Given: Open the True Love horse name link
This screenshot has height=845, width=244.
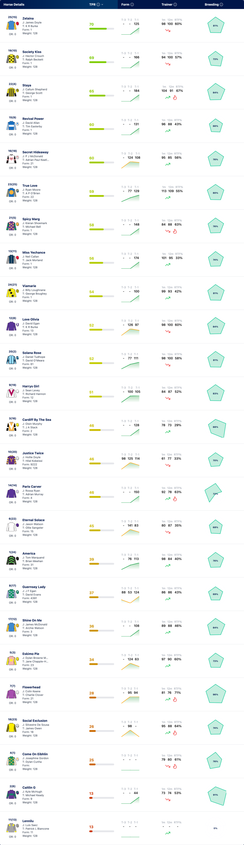Looking at the screenshot, I should click(30, 186).
